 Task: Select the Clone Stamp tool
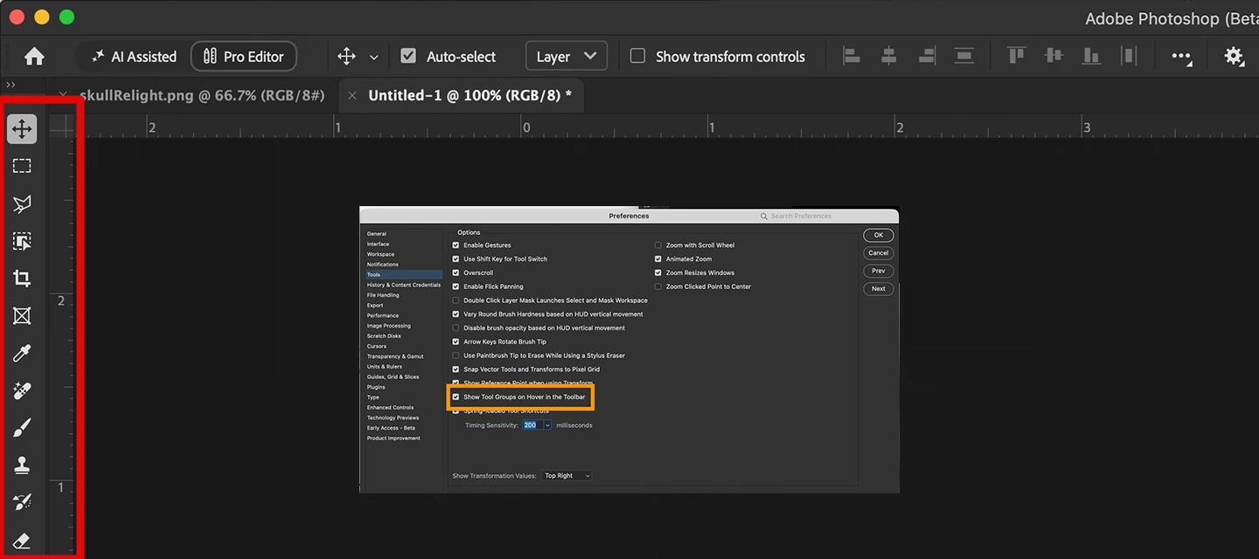[22, 466]
